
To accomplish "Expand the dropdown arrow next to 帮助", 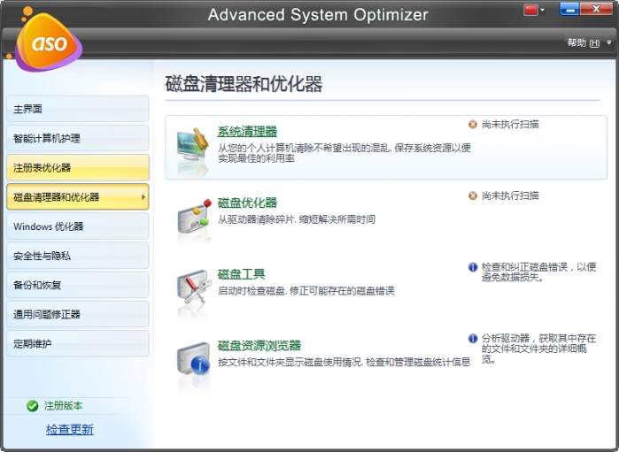I will pos(608,42).
